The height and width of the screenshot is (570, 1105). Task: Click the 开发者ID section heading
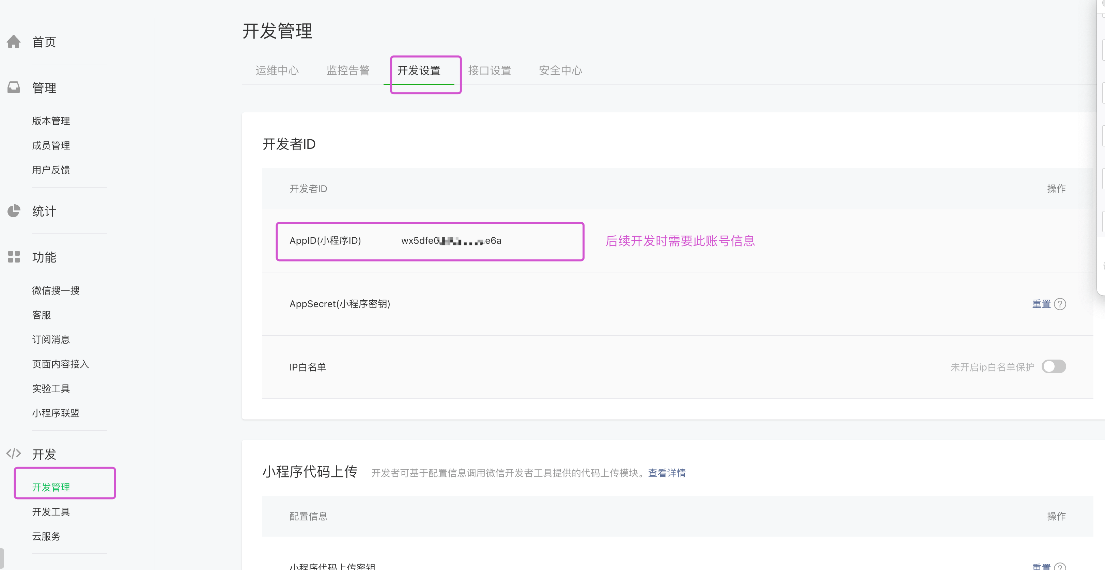tap(289, 144)
